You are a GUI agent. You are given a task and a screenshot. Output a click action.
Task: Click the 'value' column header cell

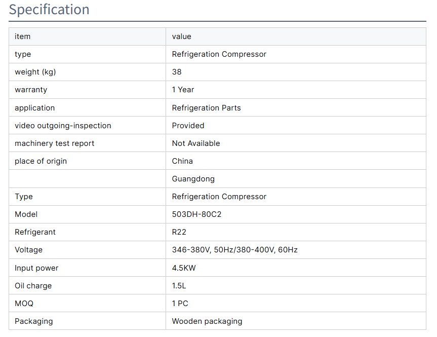(182, 36)
